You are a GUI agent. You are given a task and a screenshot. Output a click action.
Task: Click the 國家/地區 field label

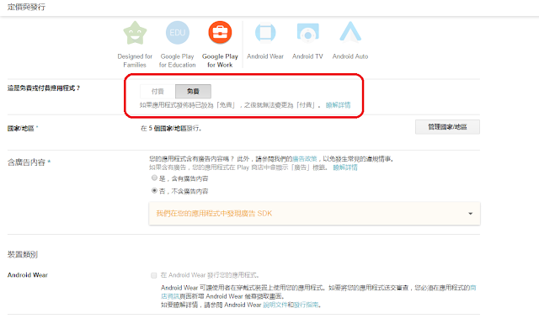click(x=20, y=129)
